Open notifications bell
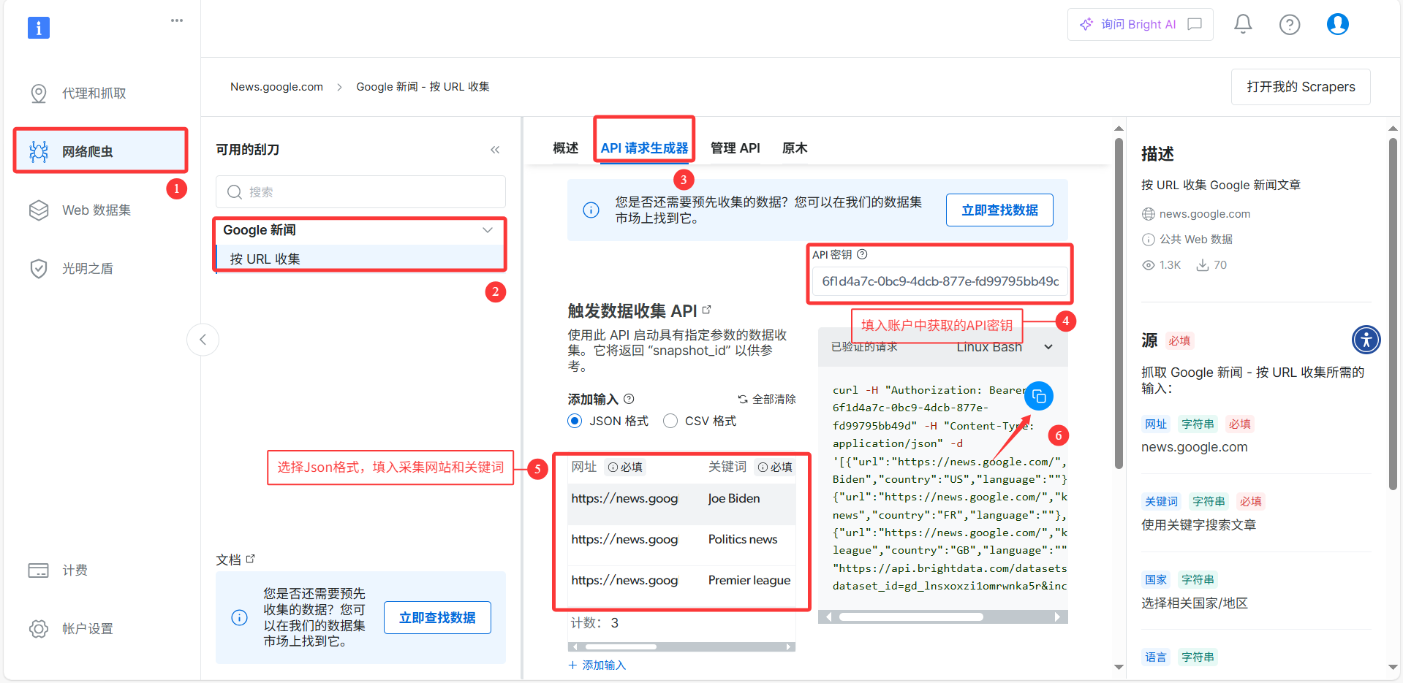This screenshot has height=683, width=1403. pyautogui.click(x=1243, y=24)
